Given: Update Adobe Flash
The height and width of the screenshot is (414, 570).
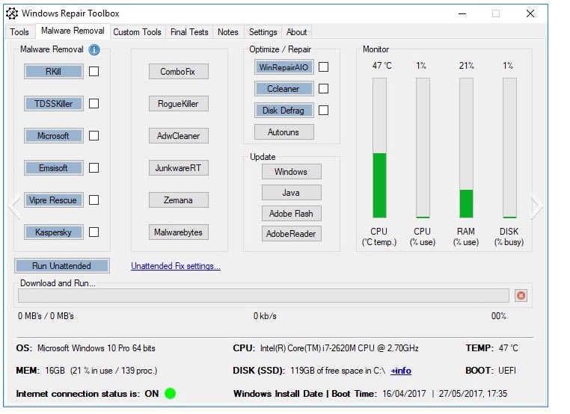Looking at the screenshot, I should [292, 214].
